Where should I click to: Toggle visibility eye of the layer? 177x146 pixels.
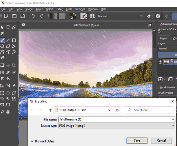click(160, 62)
